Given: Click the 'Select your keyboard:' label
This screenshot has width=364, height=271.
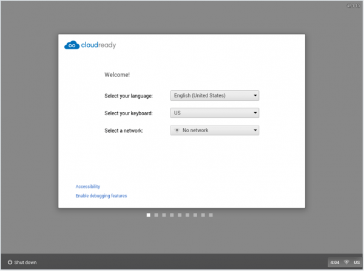Looking at the screenshot, I should click(x=129, y=113).
